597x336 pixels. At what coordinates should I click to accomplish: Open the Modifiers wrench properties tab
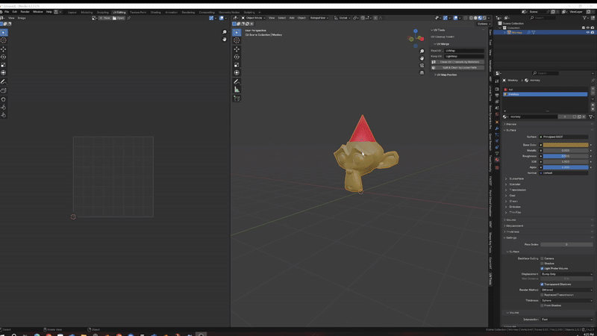(497, 128)
